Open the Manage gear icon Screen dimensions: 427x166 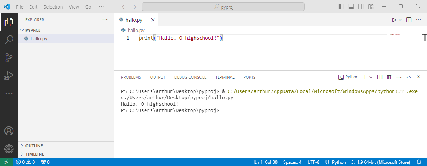coord(9,148)
